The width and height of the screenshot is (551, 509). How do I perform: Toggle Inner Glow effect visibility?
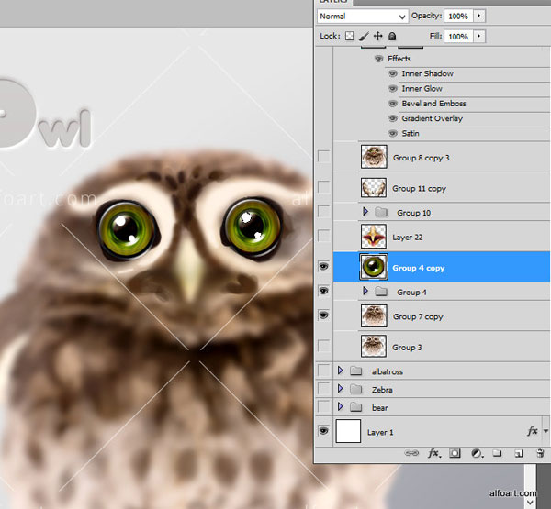[x=393, y=88]
